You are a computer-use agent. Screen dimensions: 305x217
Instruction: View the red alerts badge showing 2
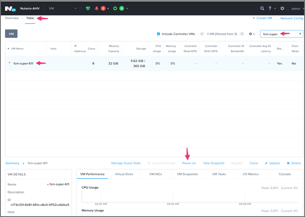pos(103,9)
